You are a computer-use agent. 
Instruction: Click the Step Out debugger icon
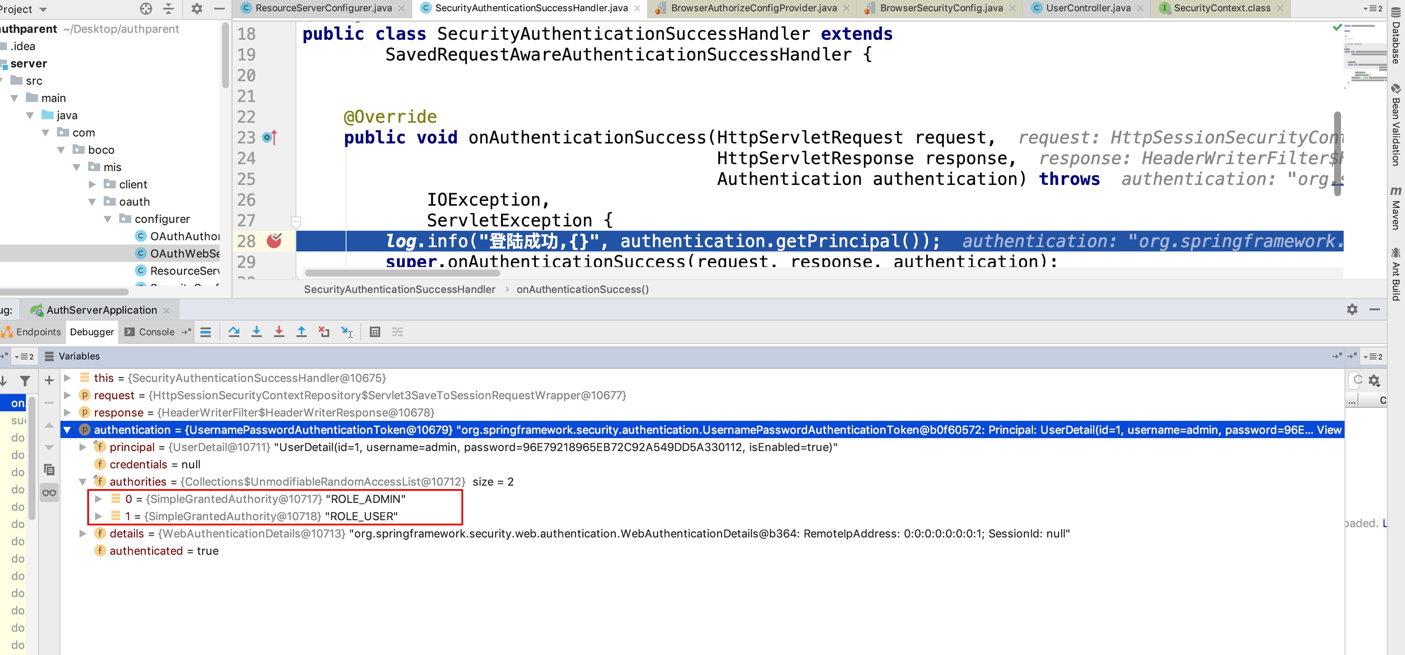301,331
